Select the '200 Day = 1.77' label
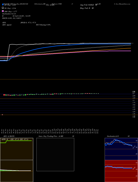The width and height of the screenshot is (138, 182). click(11, 12)
